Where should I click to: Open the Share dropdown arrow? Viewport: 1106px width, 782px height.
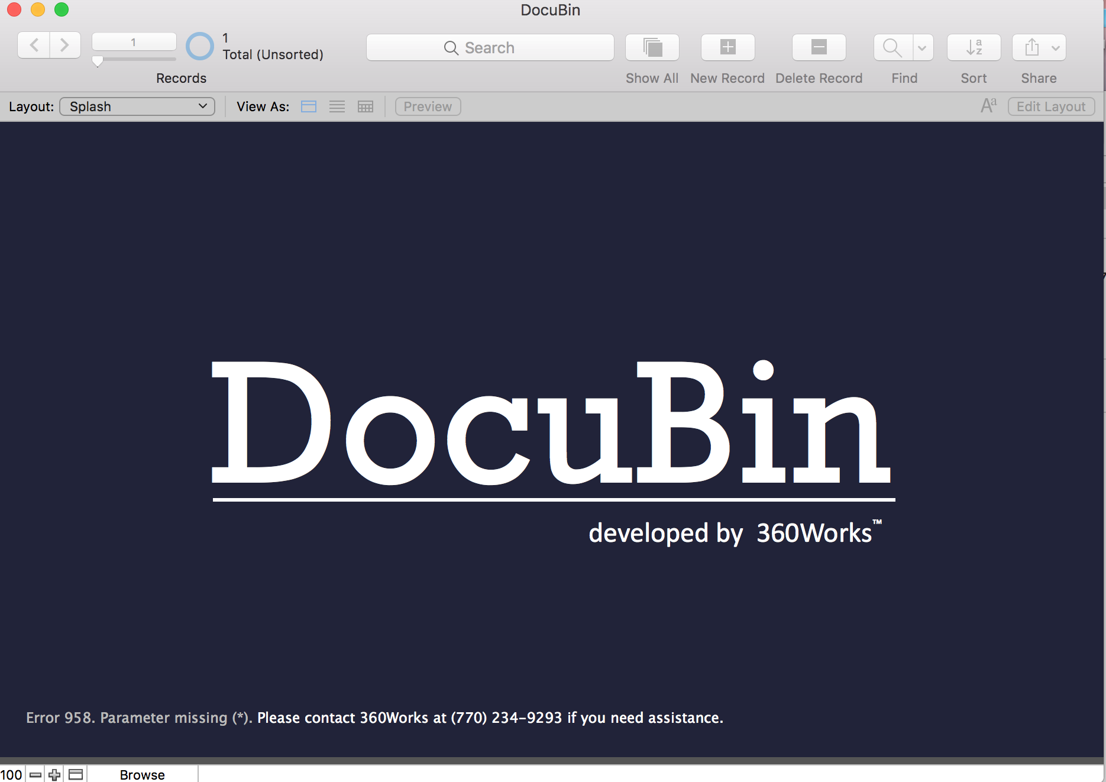[1056, 47]
